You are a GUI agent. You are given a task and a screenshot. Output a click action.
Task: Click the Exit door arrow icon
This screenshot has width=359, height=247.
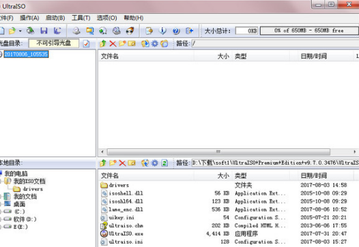190,31
